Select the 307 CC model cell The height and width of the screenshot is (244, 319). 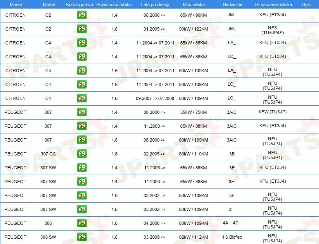pos(48,154)
